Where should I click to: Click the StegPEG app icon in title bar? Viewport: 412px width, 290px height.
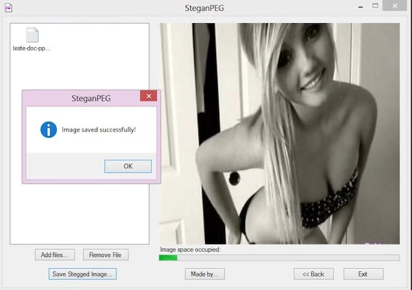click(8, 7)
